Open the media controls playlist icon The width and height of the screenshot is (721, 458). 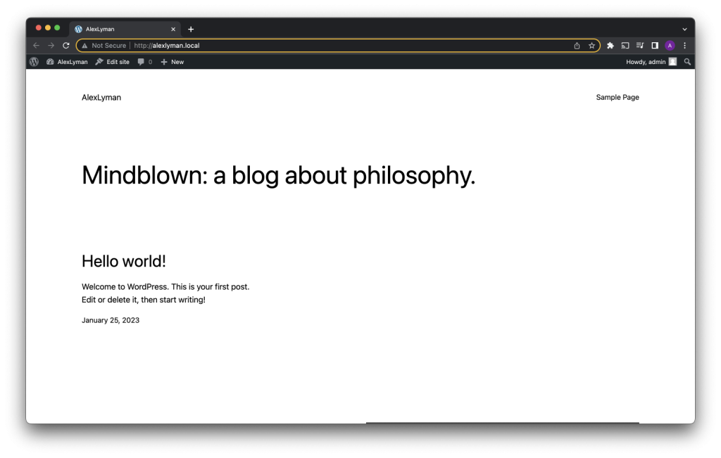pos(640,46)
